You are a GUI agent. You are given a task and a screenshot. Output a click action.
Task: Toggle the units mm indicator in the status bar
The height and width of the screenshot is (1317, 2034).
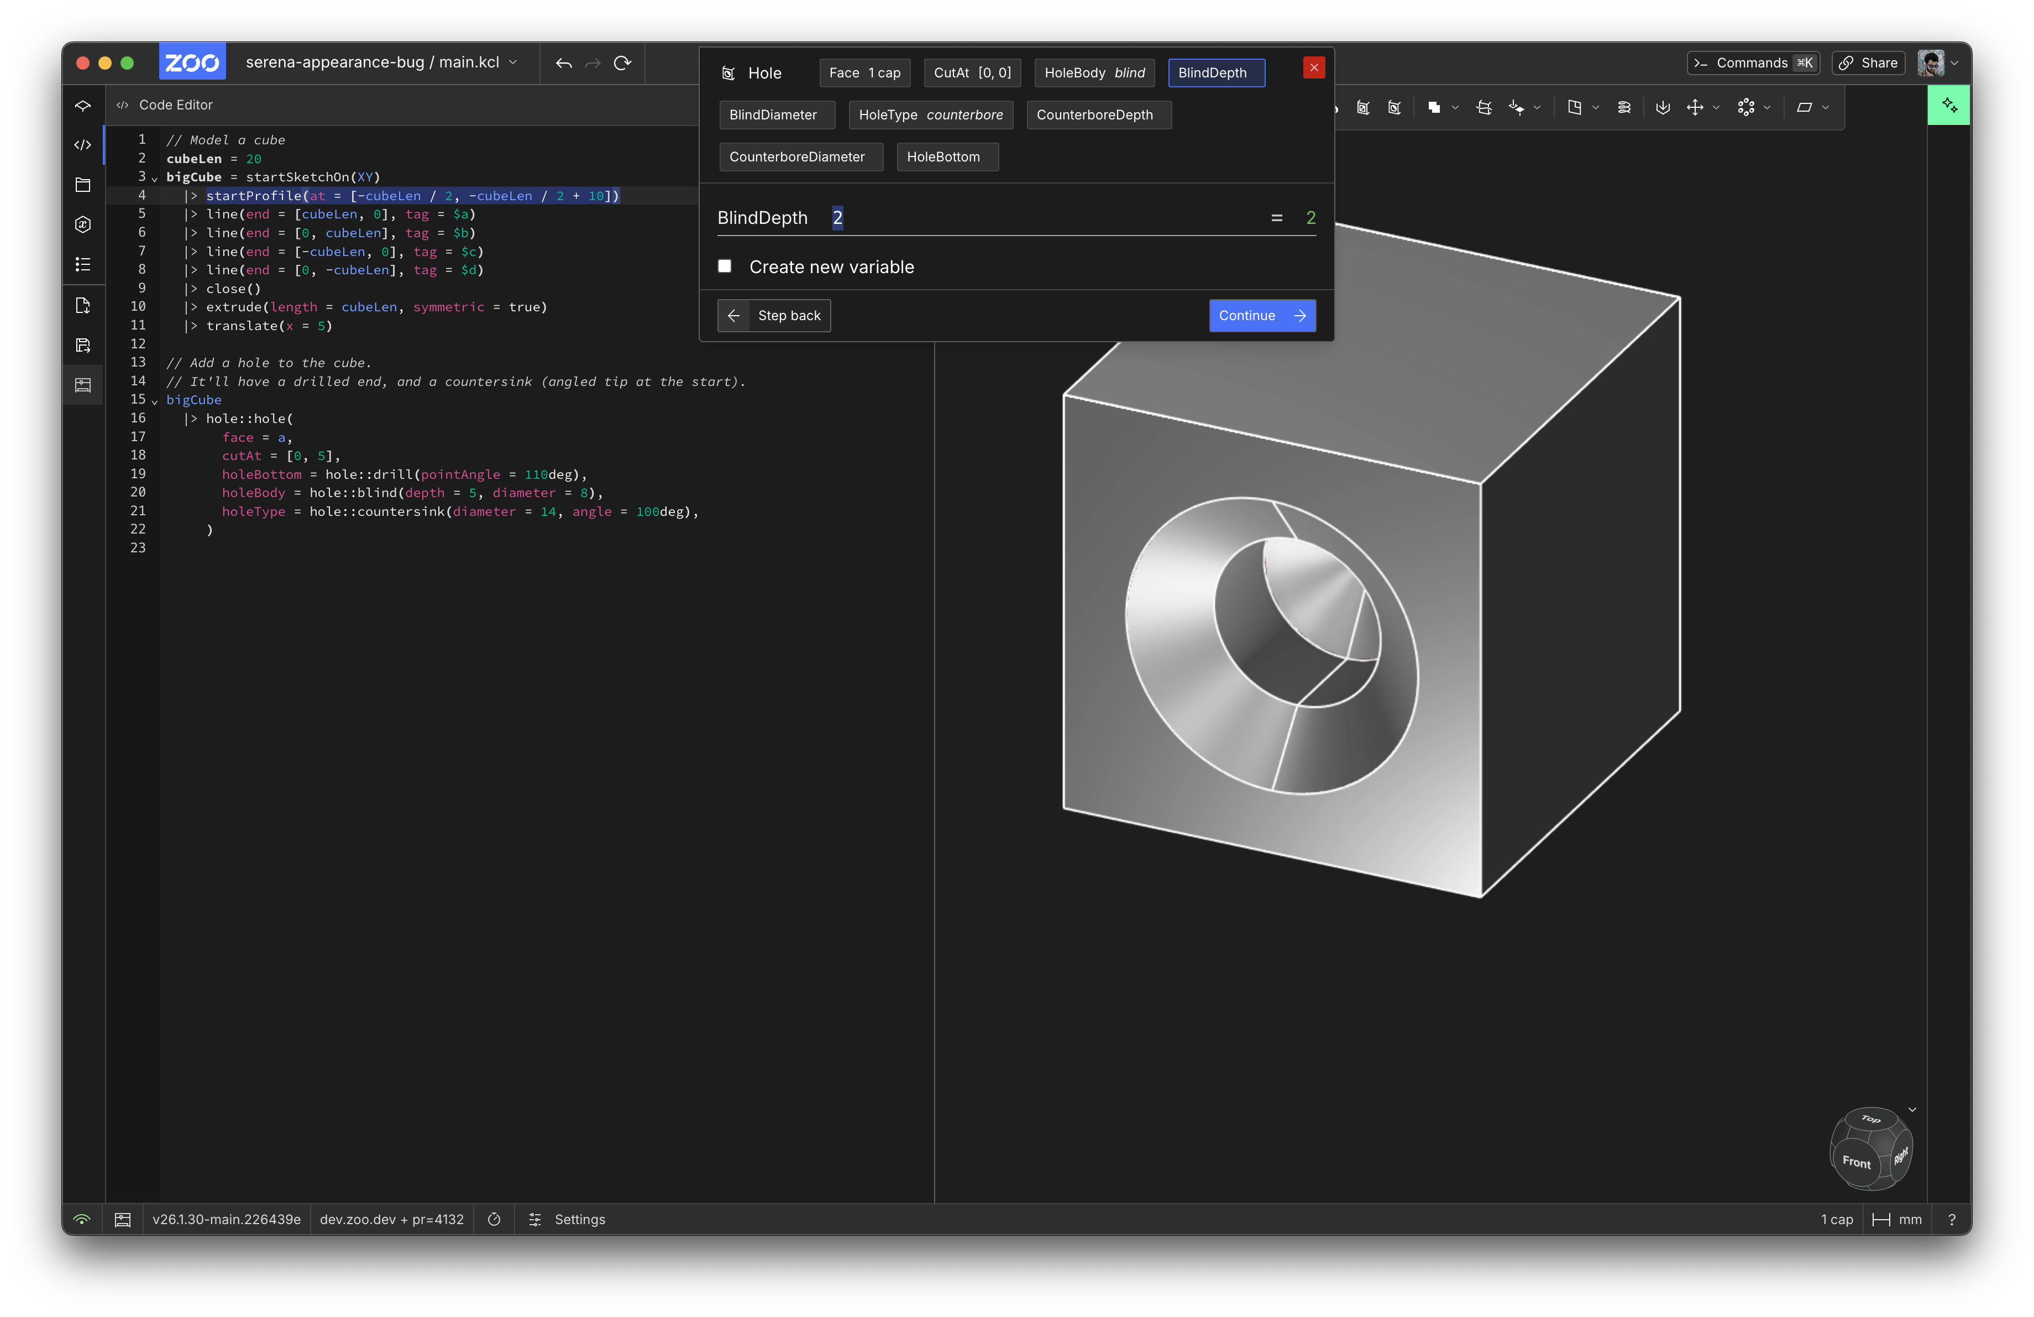1897,1220
